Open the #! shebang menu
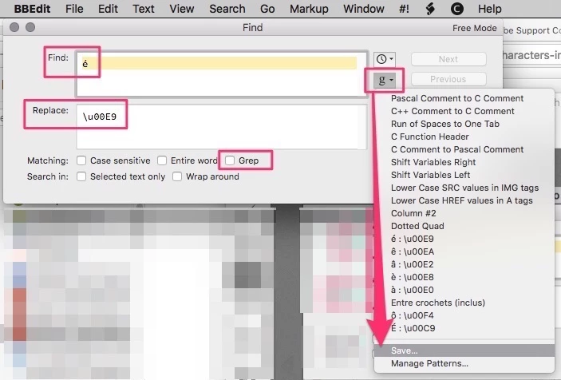Image resolution: width=561 pixels, height=380 pixels. pyautogui.click(x=404, y=9)
